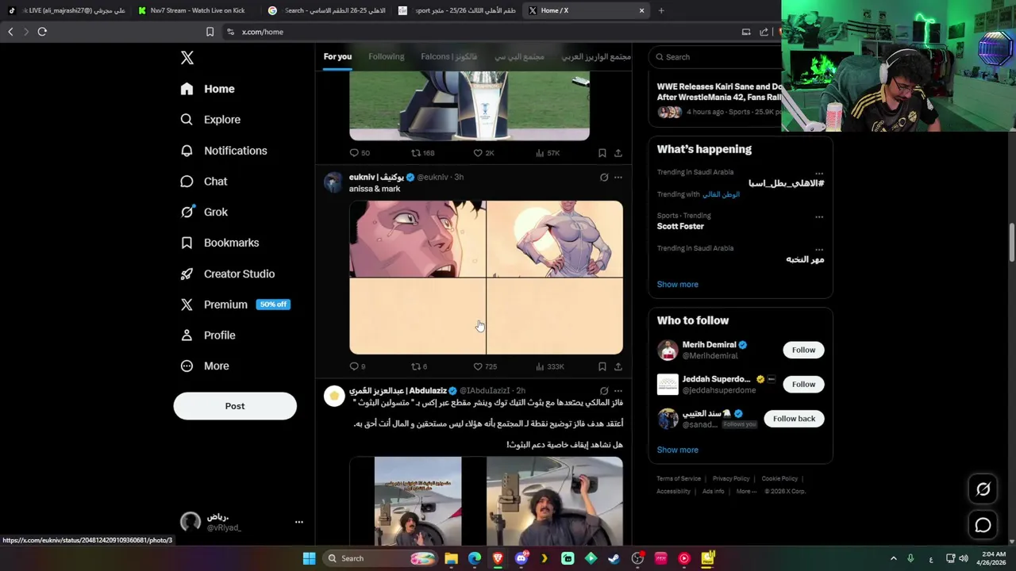
Task: Open options for Scott Foster trend
Action: pos(819,217)
